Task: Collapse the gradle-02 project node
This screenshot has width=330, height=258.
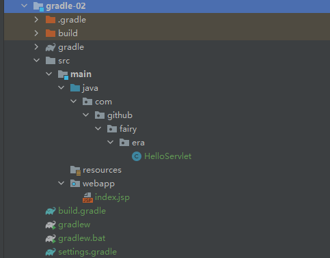Action: click(24, 6)
